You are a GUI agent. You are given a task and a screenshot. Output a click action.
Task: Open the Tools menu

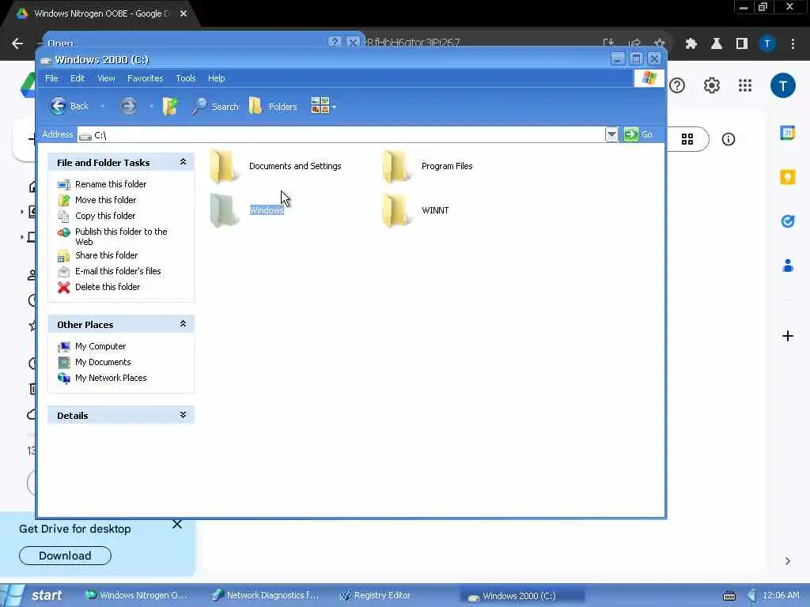pos(185,78)
